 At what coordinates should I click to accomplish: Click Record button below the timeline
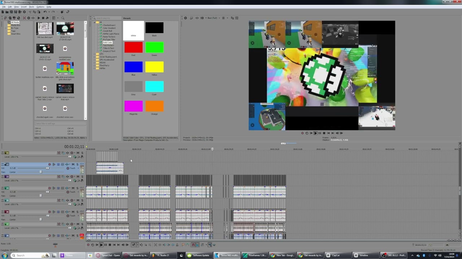[88, 245]
